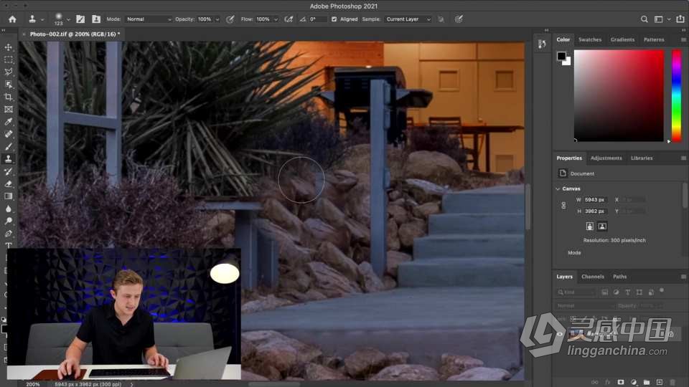Open the collapsed History panel icon

(x=542, y=44)
